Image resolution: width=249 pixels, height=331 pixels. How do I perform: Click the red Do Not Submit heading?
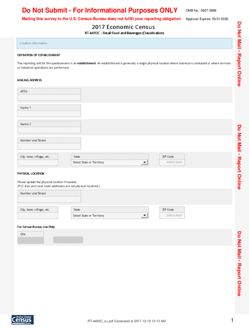pos(100,10)
